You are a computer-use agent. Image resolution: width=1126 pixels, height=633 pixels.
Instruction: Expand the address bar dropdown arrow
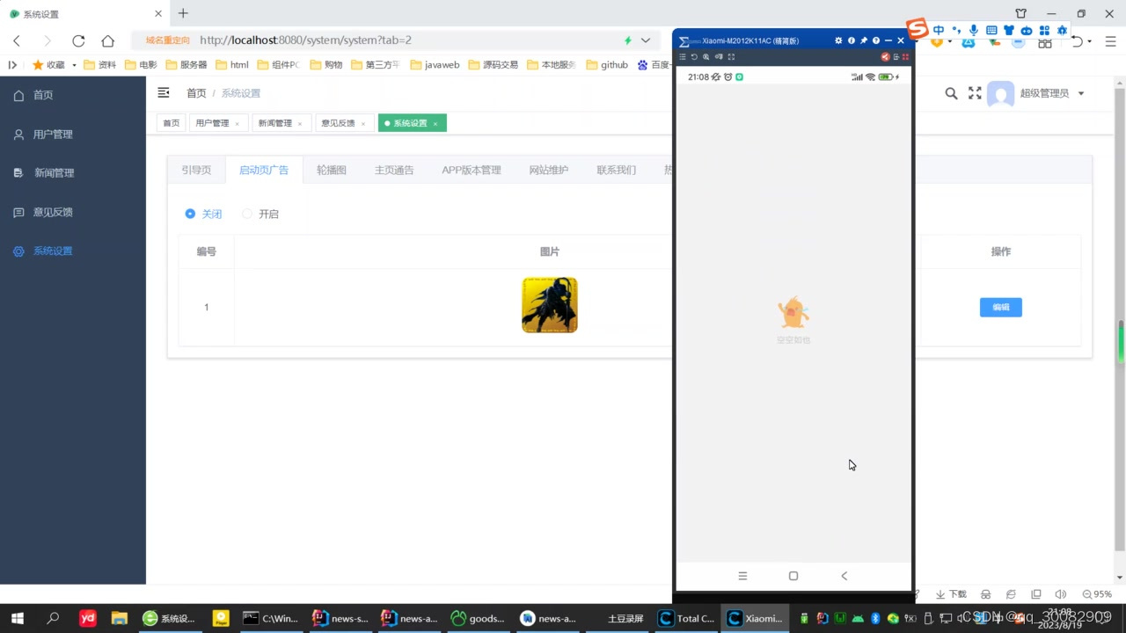pos(645,40)
